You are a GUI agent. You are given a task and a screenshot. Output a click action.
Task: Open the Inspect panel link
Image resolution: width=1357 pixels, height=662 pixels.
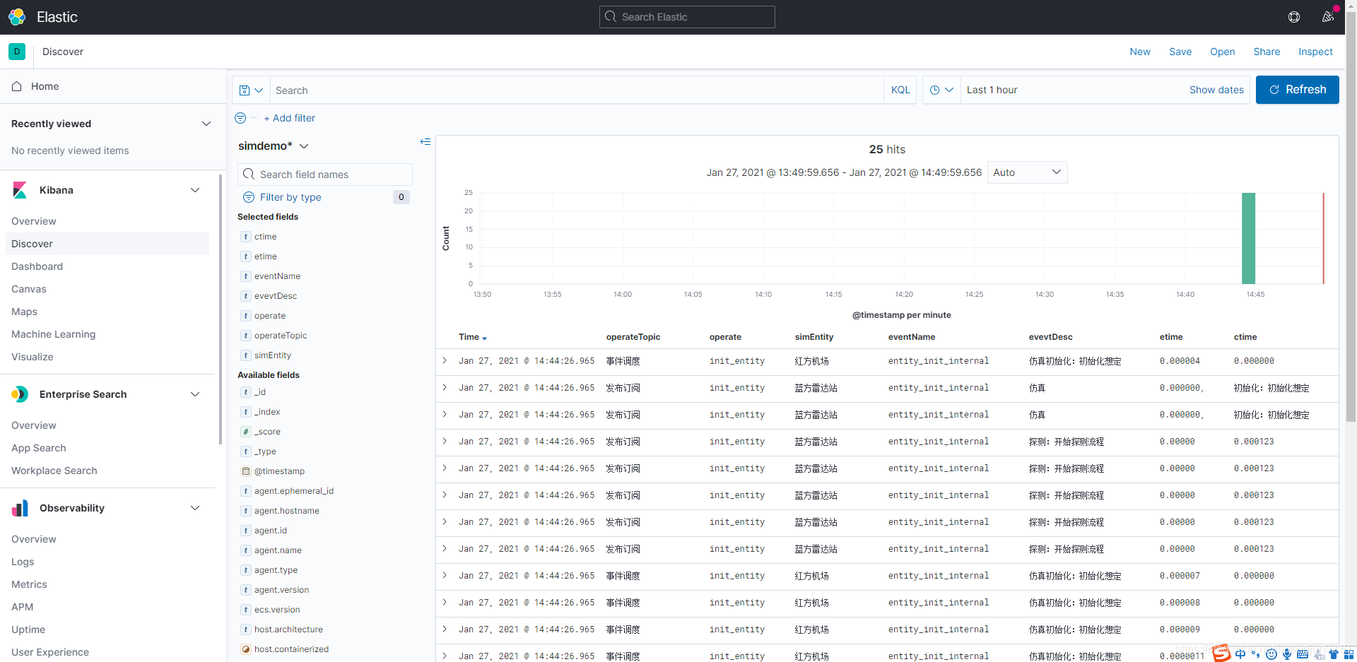(x=1315, y=52)
